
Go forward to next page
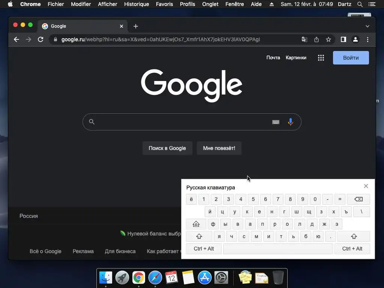(x=28, y=39)
